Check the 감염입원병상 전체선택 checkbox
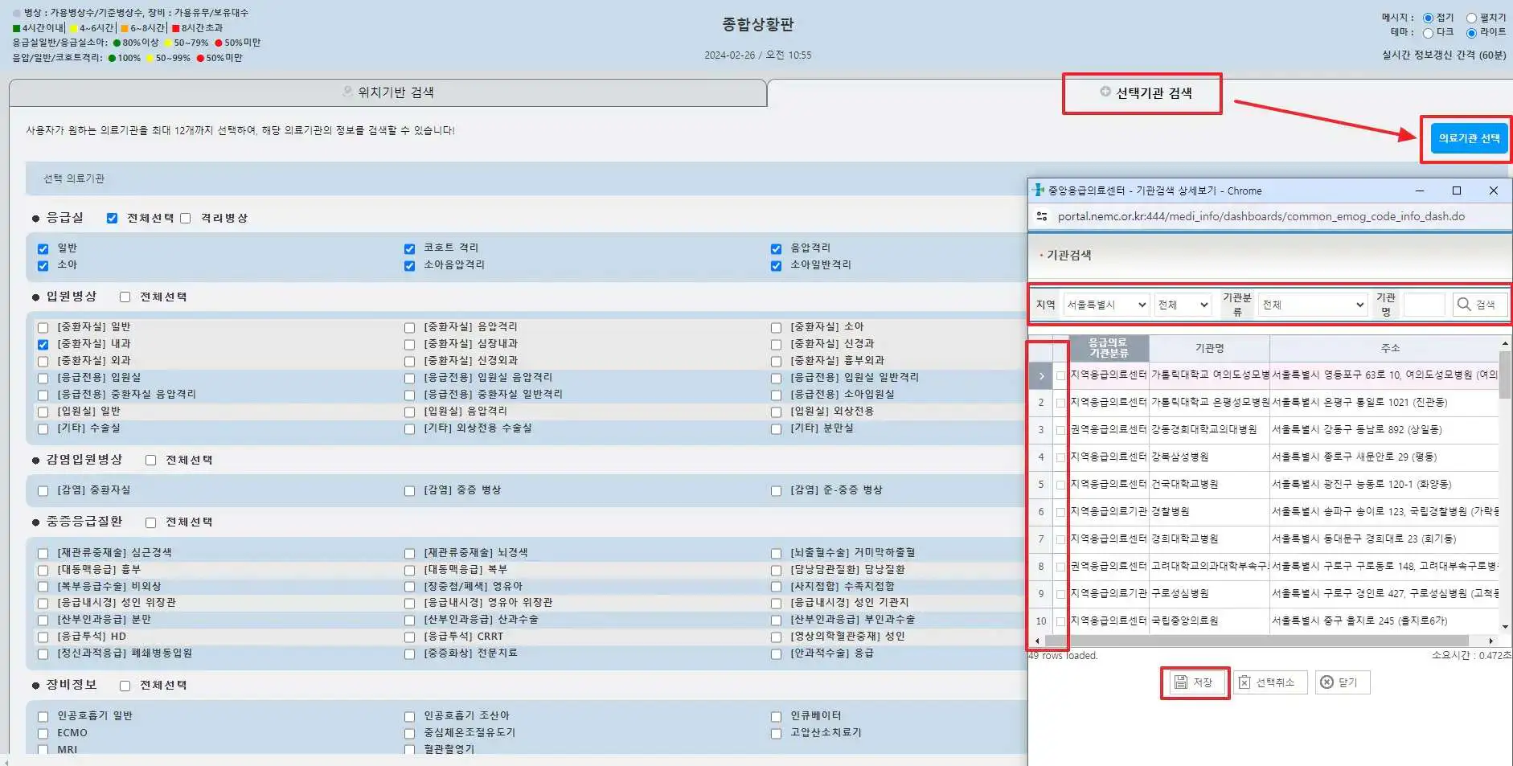 tap(150, 461)
